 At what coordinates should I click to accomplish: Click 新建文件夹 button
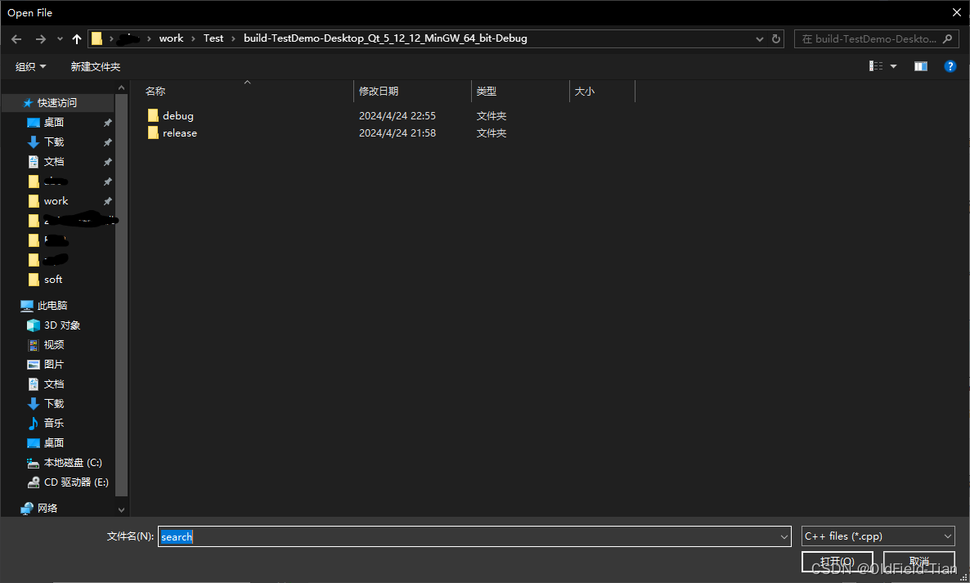click(x=95, y=67)
